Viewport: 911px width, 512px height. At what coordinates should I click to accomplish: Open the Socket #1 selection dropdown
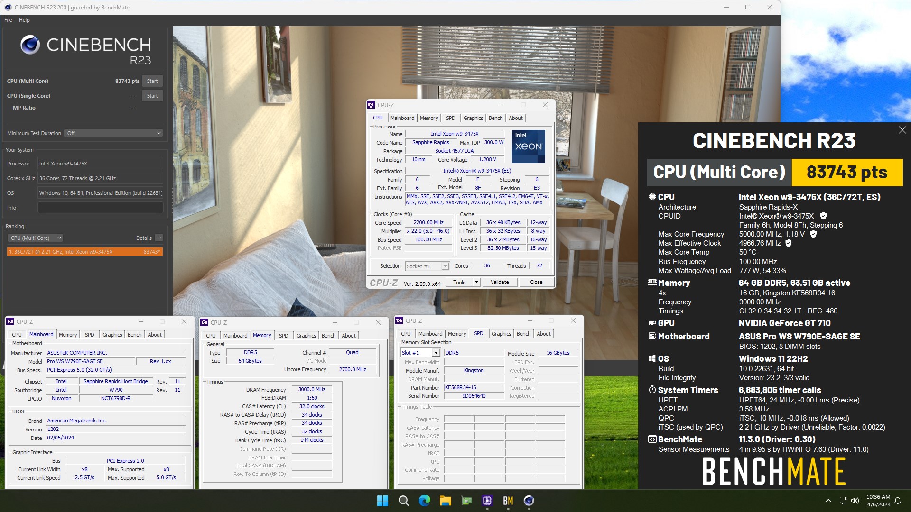(x=427, y=266)
